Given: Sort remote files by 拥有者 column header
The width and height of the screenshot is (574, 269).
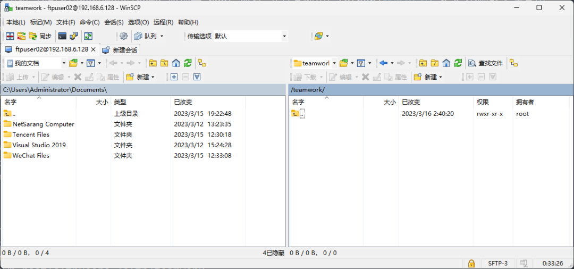Looking at the screenshot, I should pyautogui.click(x=542, y=103).
